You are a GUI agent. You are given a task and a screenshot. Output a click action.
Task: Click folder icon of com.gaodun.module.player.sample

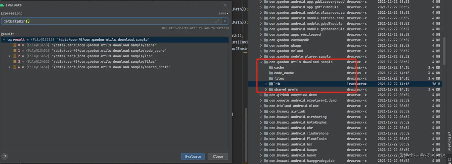tap(266, 56)
